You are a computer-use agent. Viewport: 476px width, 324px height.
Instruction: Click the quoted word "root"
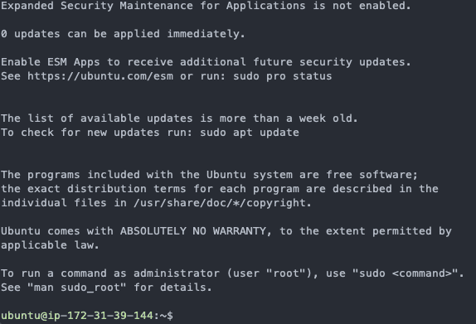(285, 273)
